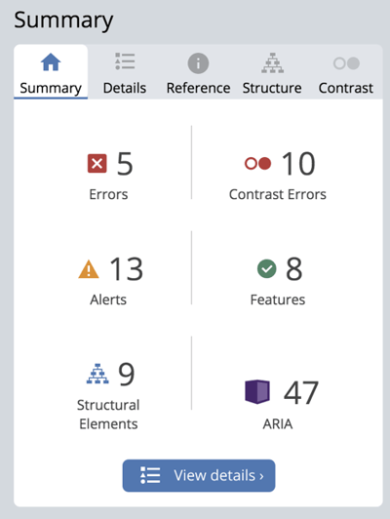This screenshot has width=390, height=519.
Task: Click the red Contrast Errors circles icon
Action: [257, 163]
